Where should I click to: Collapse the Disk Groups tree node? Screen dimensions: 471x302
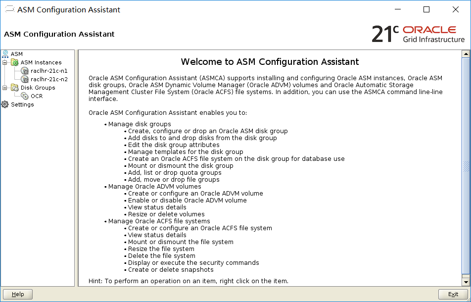(x=5, y=88)
